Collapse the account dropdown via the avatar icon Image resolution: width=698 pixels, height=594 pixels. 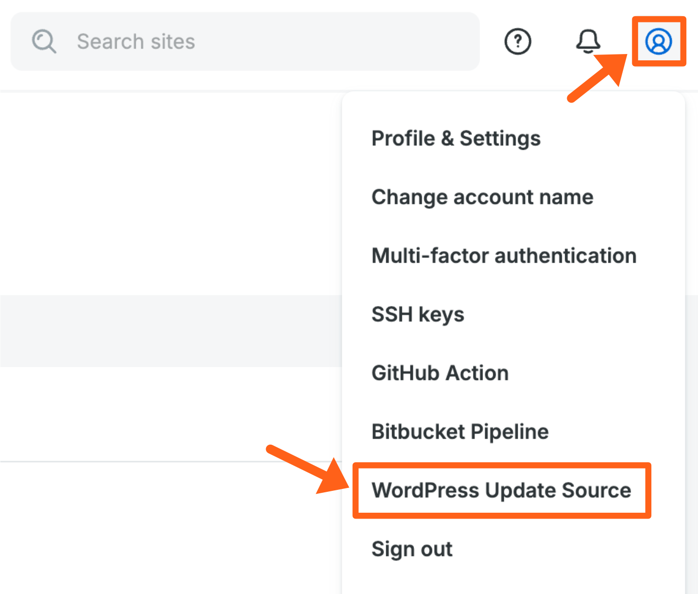(659, 41)
